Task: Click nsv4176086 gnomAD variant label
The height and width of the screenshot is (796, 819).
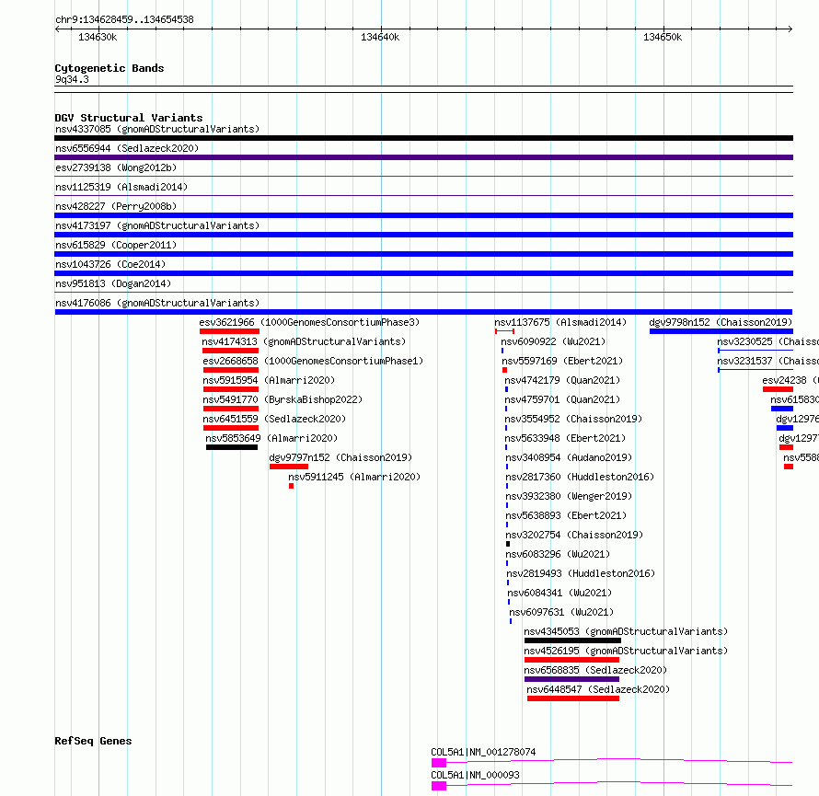Action: [x=157, y=303]
